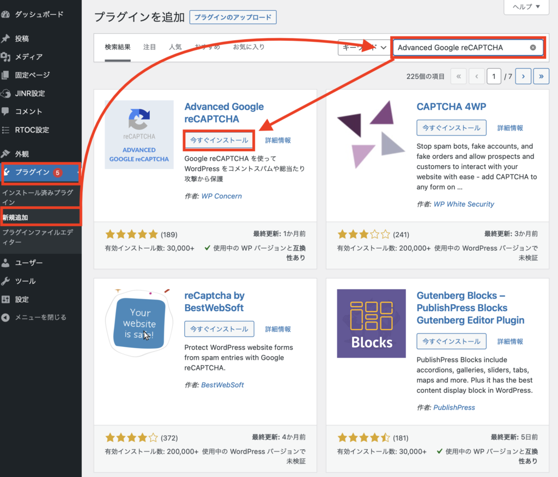This screenshot has height=477, width=558.
Task: Clear the search field with the X icon
Action: click(x=533, y=47)
